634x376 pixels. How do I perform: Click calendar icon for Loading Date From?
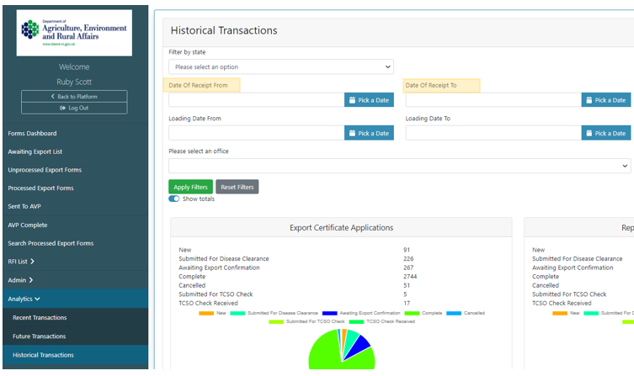pos(352,133)
